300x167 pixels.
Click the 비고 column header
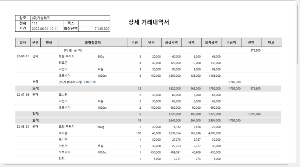click(x=271, y=43)
